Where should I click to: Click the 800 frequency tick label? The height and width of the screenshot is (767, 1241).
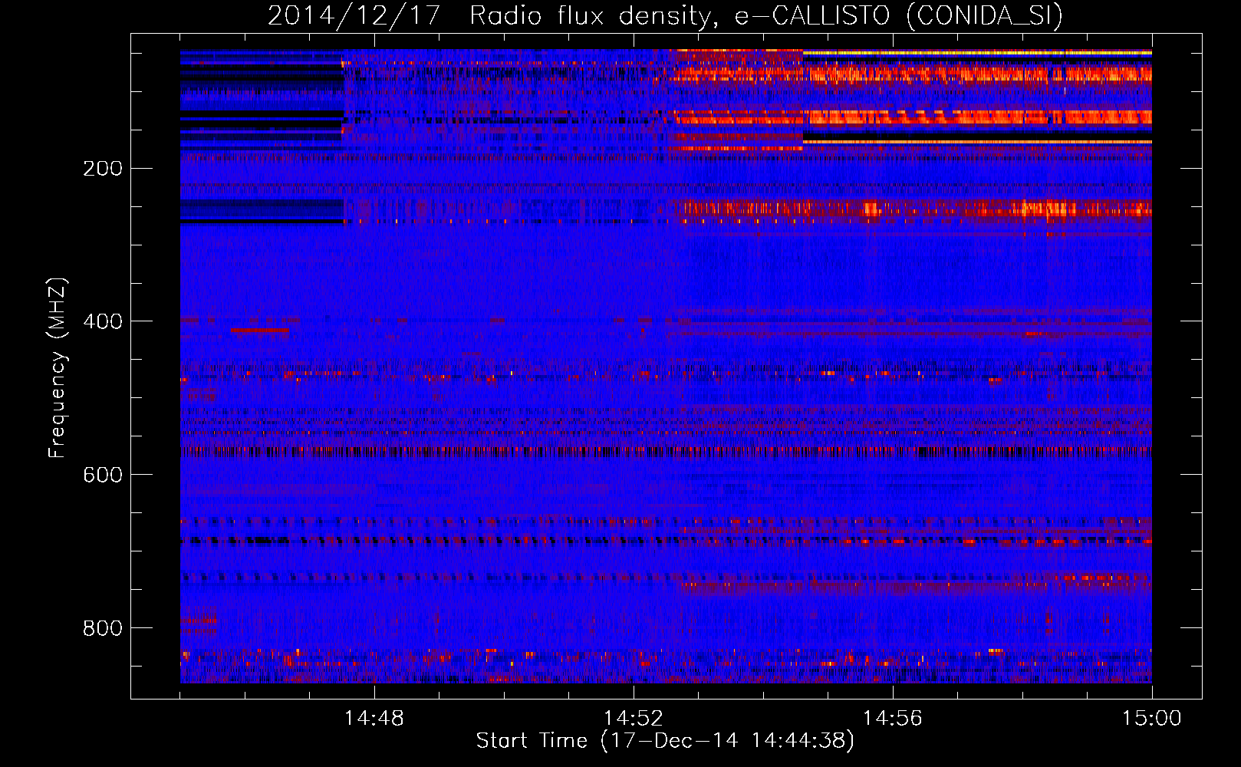coord(103,628)
